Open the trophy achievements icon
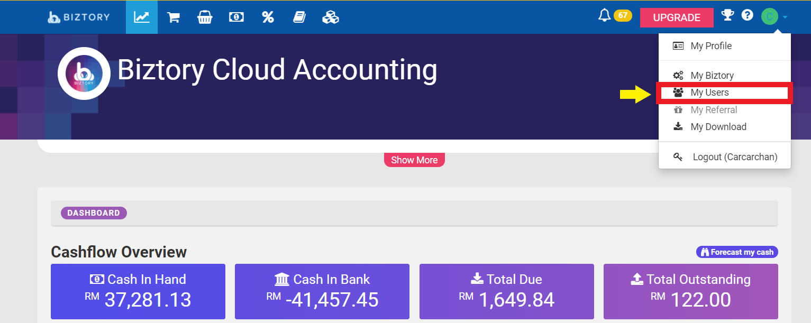 [x=728, y=15]
